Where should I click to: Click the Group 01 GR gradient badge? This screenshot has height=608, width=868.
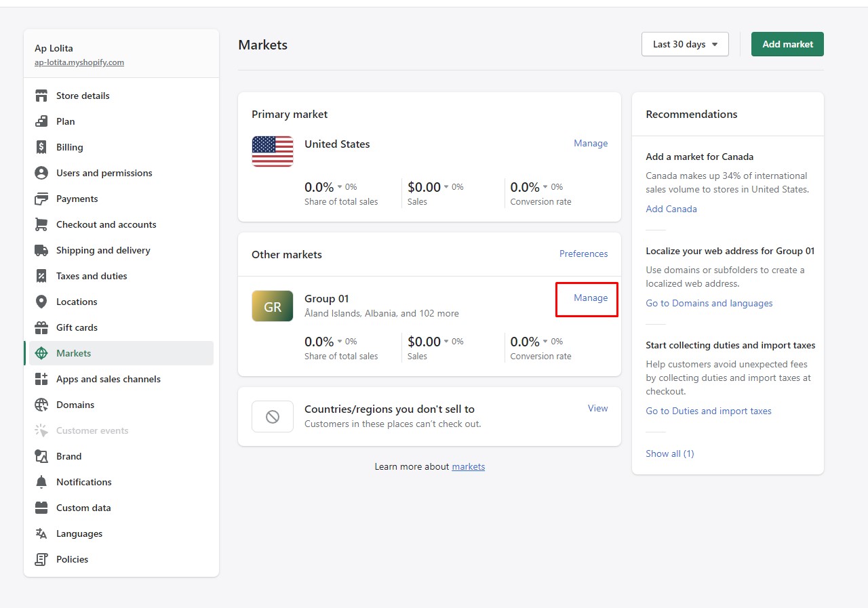273,306
